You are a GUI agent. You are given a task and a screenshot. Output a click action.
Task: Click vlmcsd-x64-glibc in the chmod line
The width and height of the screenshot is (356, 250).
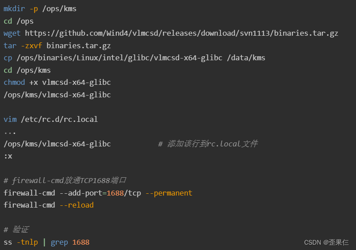point(76,82)
